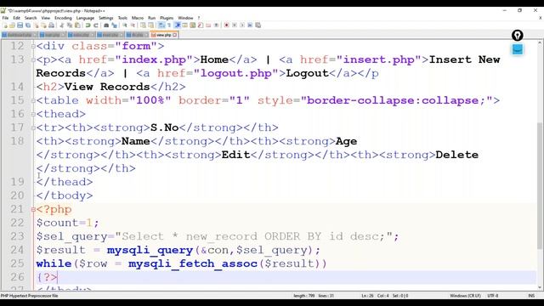Open Find with the binoculars icon
Viewport: 544px width, 306px height.
click(x=106, y=25)
